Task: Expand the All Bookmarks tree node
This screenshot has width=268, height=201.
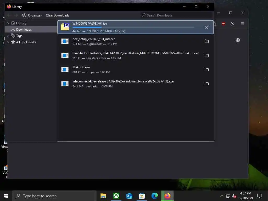Action: [x=8, y=42]
